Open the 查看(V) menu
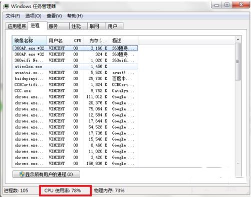 (x=54, y=16)
